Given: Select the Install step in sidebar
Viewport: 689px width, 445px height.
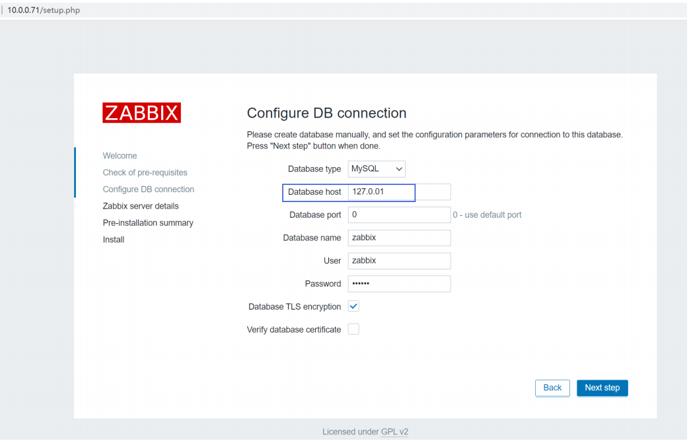Looking at the screenshot, I should (114, 240).
